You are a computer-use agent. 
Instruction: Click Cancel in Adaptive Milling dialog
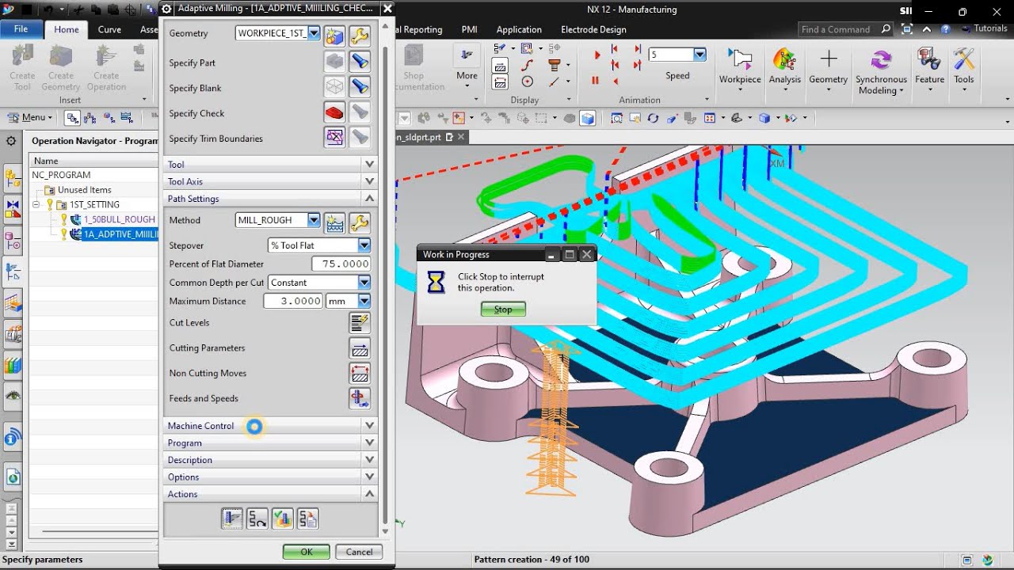(359, 552)
